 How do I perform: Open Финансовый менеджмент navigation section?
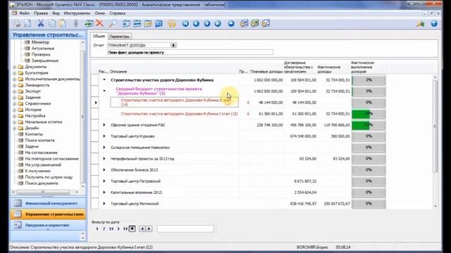(x=48, y=203)
